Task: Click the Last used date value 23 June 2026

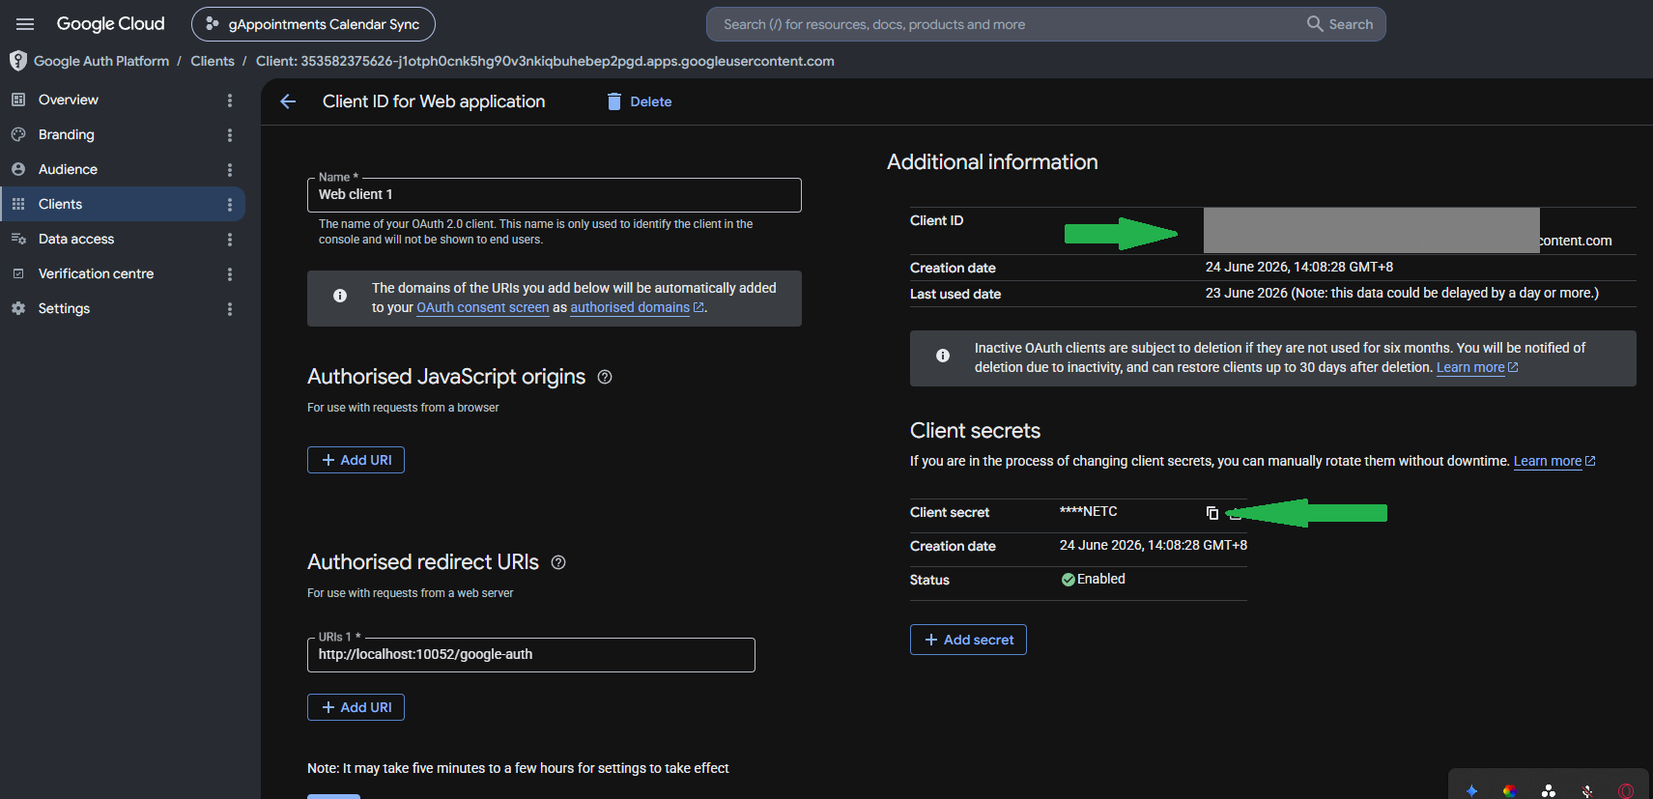Action: coord(1402,293)
